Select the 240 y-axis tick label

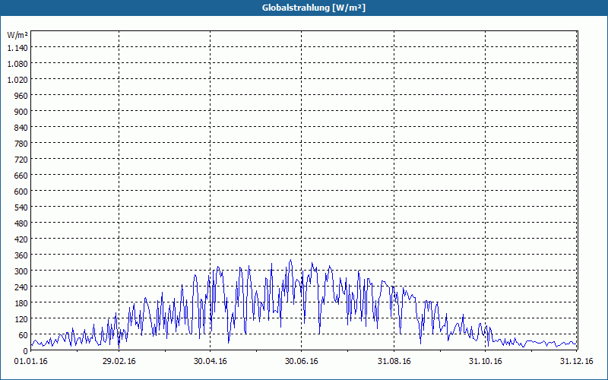coord(21,287)
